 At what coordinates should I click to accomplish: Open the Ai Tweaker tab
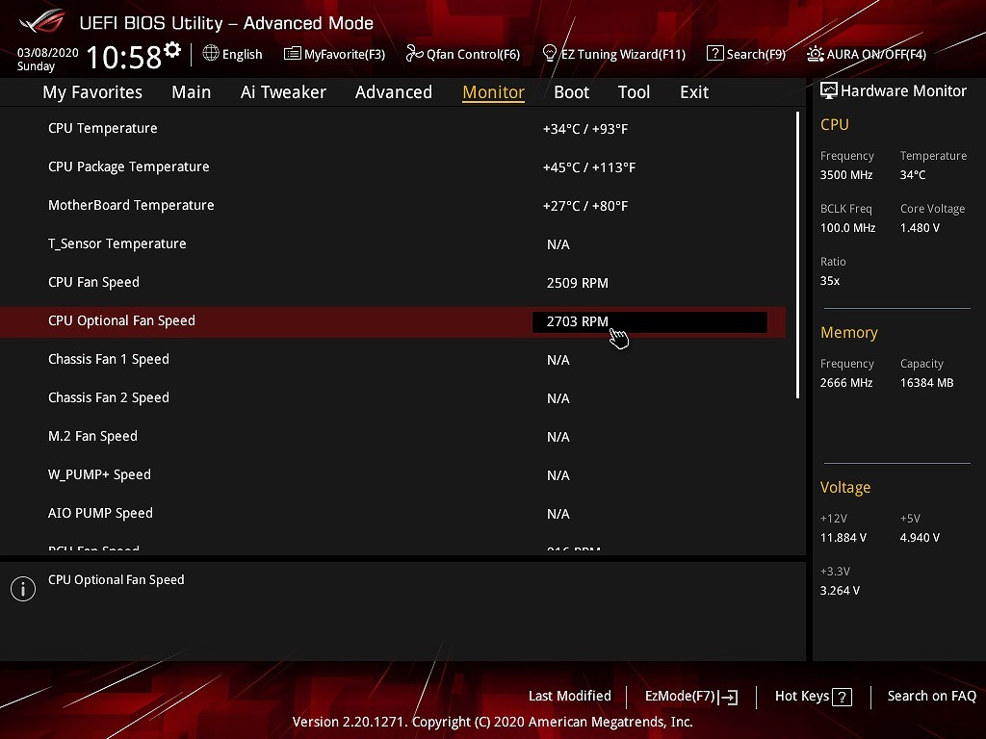click(x=284, y=92)
